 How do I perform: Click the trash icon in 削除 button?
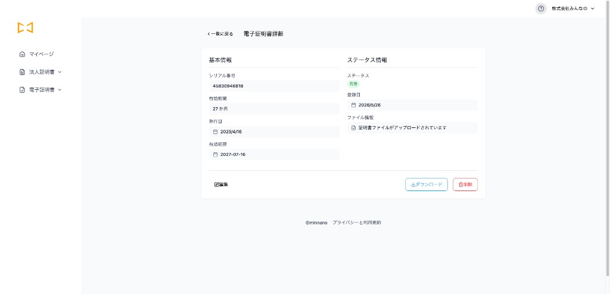[x=461, y=184]
